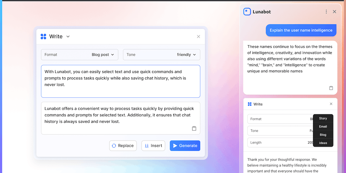This screenshot has height=173, width=346.
Task: Close the main Write dialog
Action: (x=198, y=36)
